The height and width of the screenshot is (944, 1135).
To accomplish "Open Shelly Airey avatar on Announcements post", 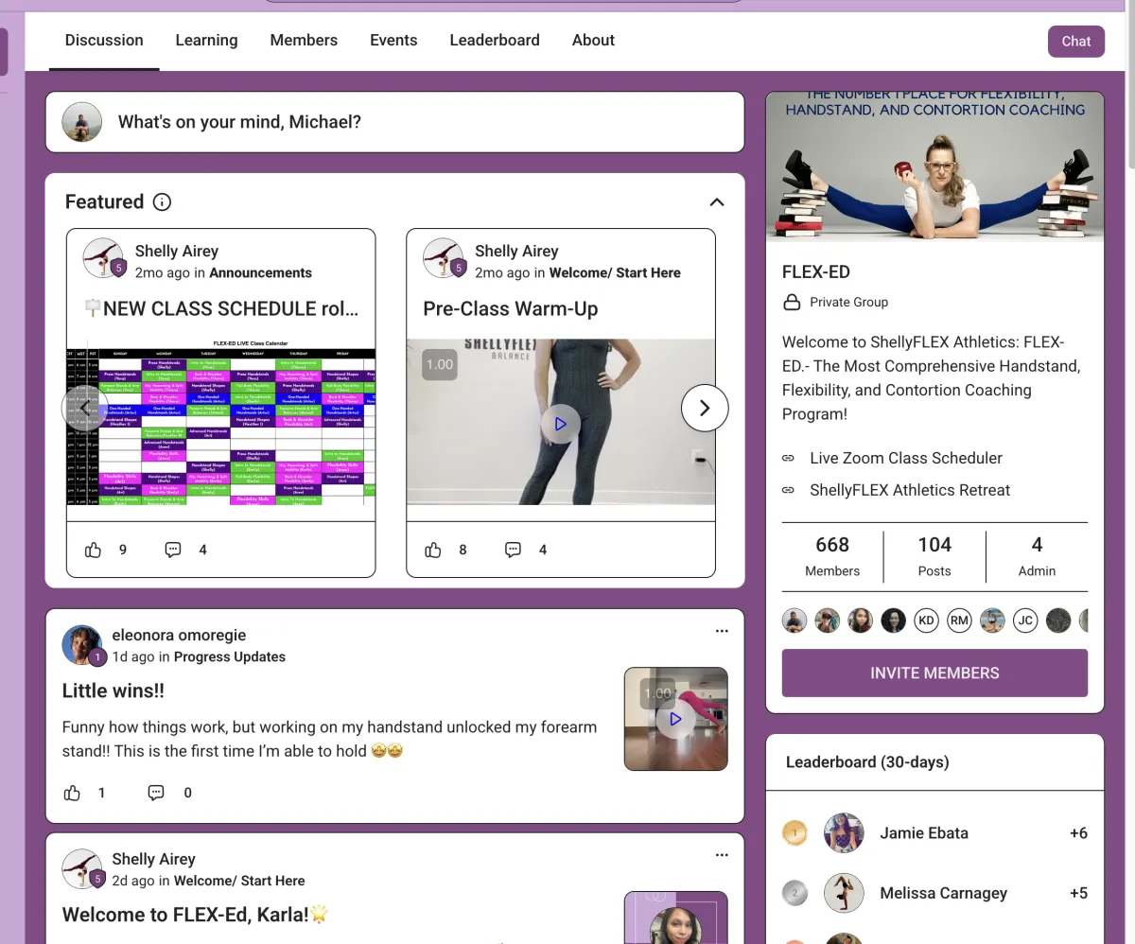I will click(x=102, y=257).
